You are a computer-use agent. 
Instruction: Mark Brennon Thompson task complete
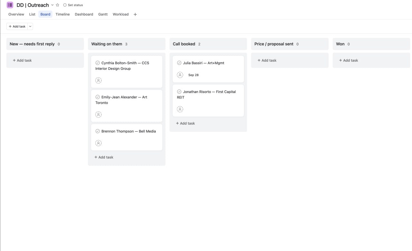(98, 131)
